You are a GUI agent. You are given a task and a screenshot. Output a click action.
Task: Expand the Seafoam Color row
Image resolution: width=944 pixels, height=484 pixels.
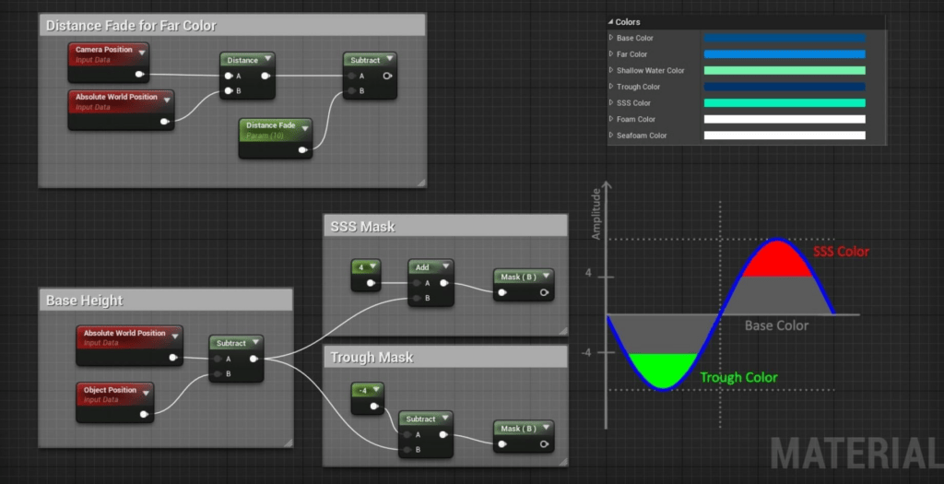[611, 135]
